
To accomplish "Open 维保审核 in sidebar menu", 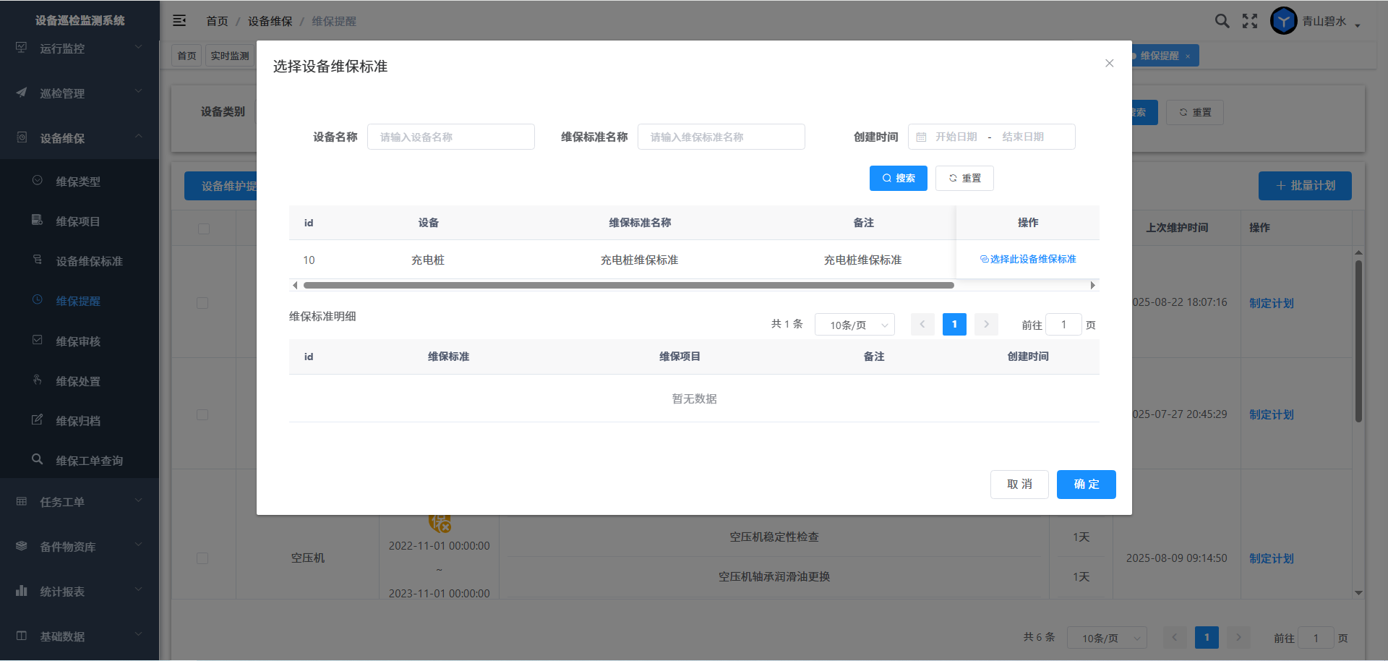I will (78, 341).
